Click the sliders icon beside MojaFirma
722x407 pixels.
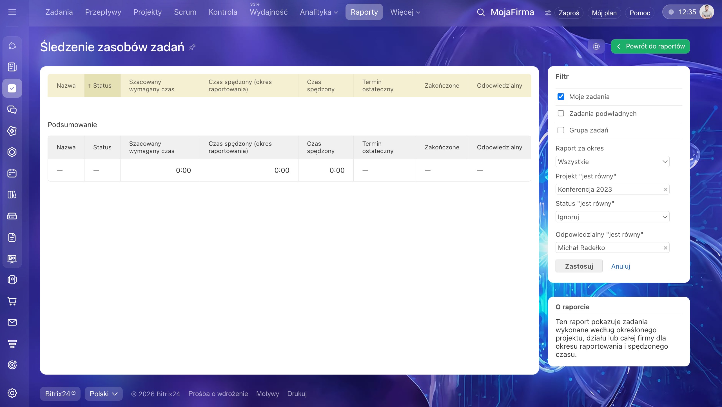548,13
